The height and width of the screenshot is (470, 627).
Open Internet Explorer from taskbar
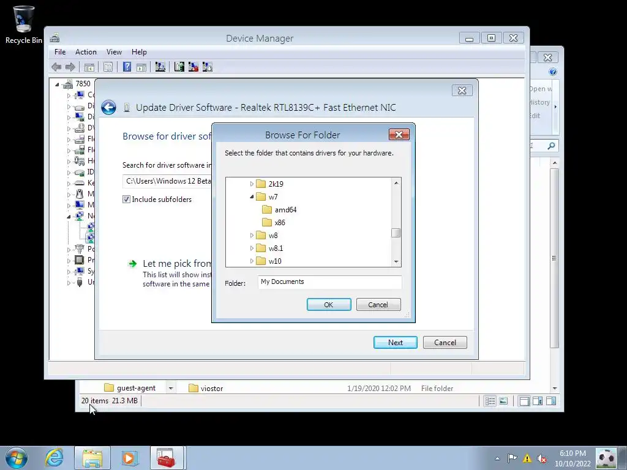pyautogui.click(x=54, y=458)
